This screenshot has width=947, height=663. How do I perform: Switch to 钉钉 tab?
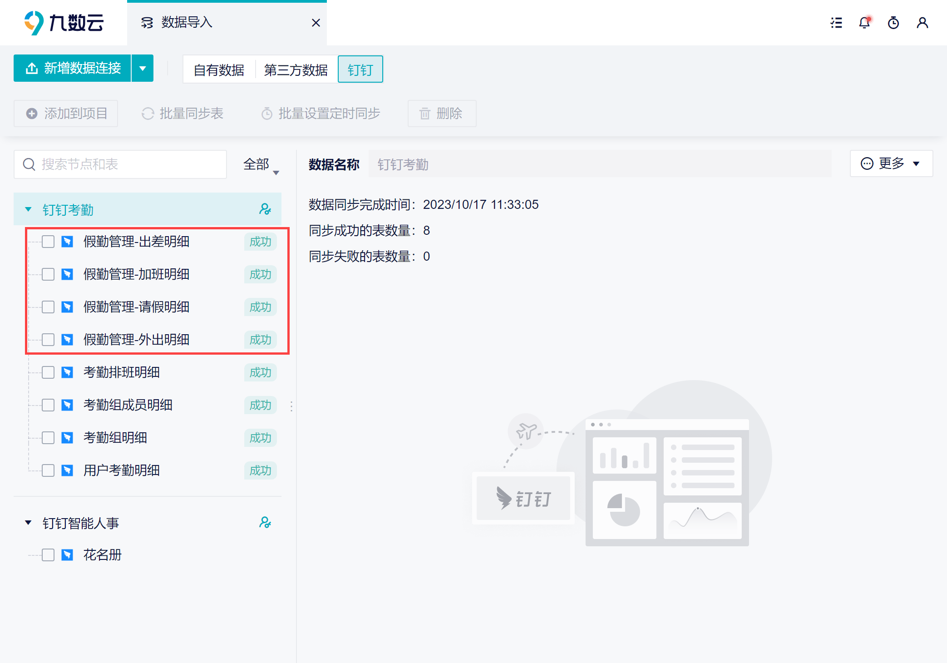360,70
